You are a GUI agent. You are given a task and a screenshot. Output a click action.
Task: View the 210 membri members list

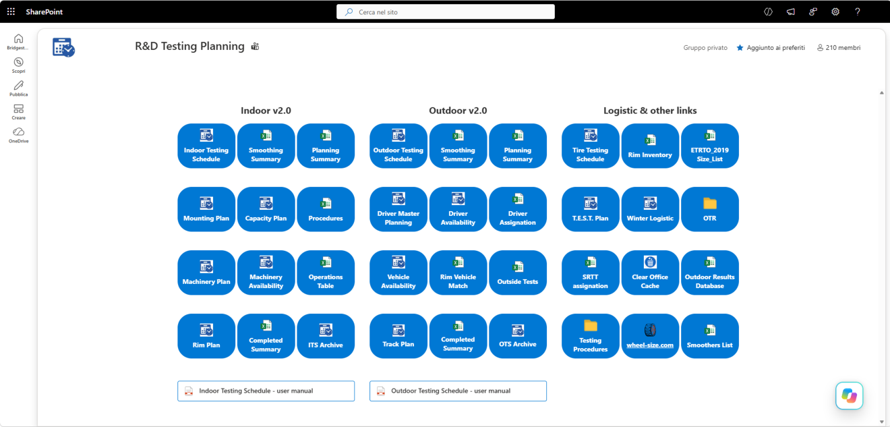coord(839,48)
